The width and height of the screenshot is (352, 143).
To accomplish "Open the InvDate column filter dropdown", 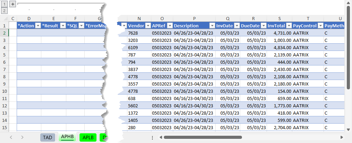I will click(237, 26).
